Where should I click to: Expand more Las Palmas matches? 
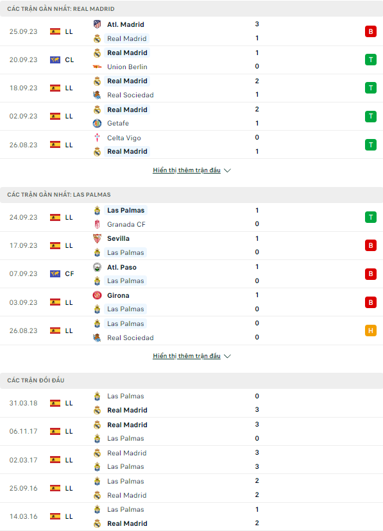[x=192, y=356]
